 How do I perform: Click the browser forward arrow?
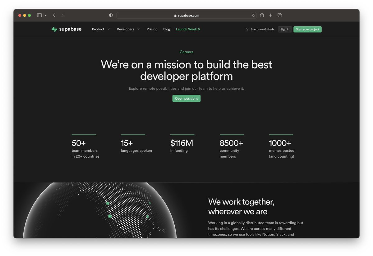(62, 15)
